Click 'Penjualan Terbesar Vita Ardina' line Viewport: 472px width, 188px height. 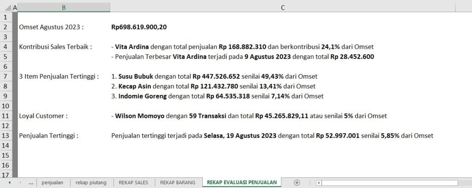coord(242,57)
